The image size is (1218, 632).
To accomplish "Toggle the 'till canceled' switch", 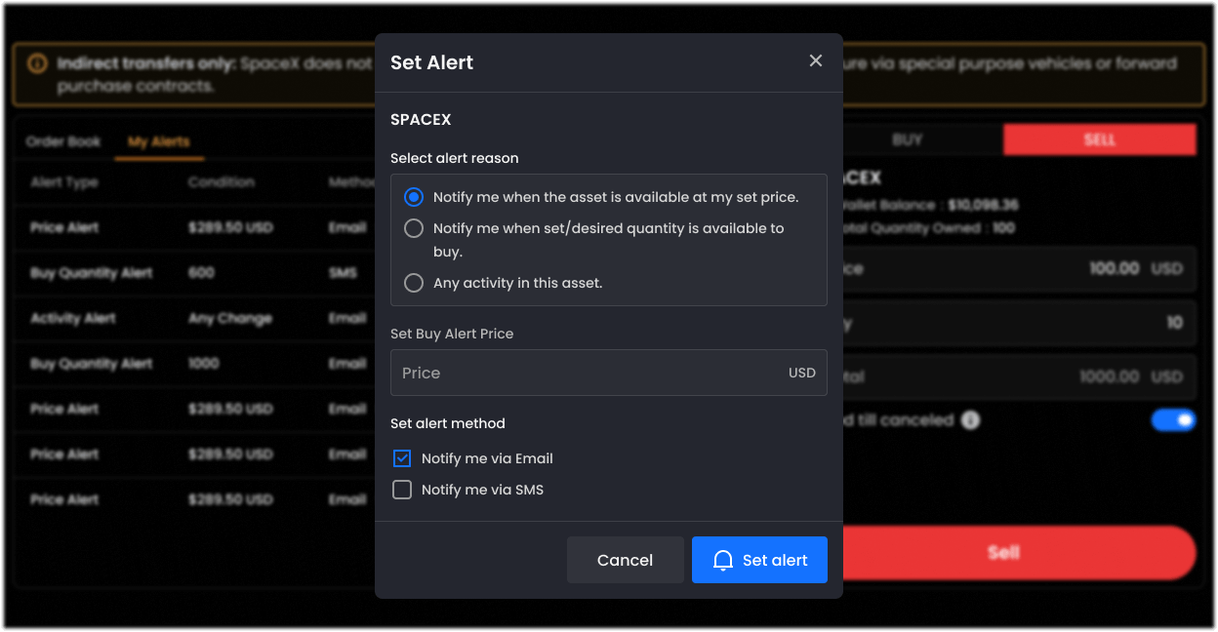I will tap(1173, 420).
